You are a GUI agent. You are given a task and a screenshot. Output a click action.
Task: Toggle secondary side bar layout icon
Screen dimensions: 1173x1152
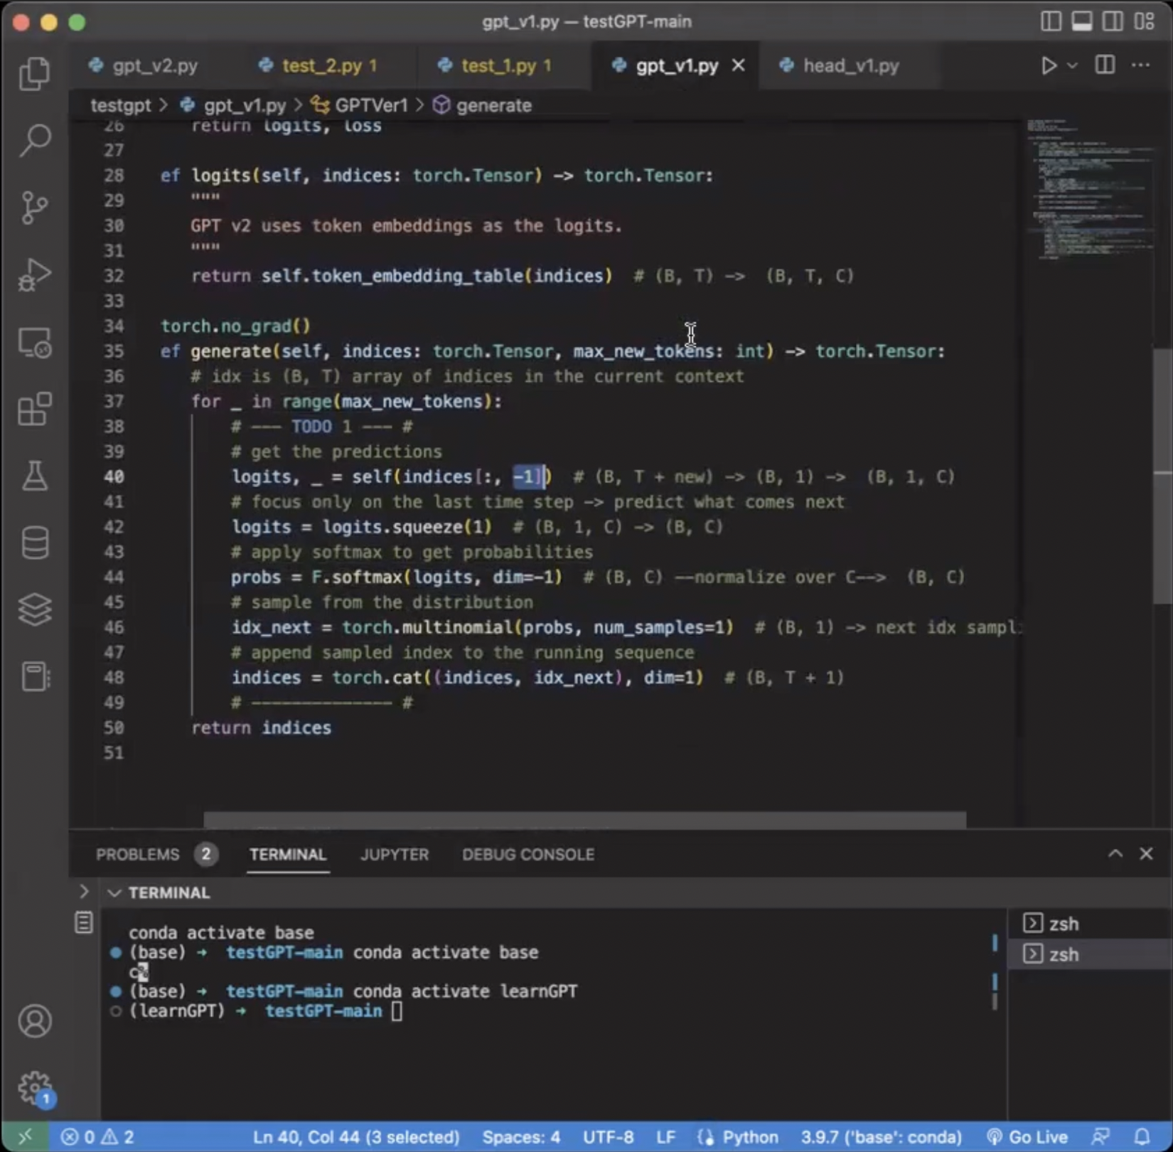pos(1113,21)
